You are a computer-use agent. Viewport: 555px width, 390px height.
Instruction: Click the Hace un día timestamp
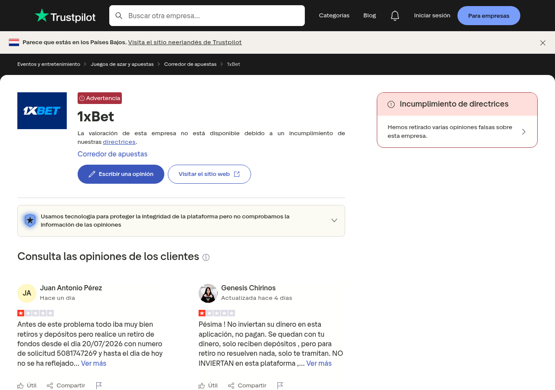57,298
